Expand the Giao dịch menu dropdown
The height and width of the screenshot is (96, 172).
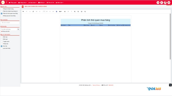[x=33, y=3]
